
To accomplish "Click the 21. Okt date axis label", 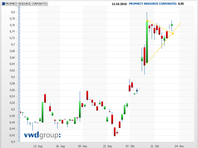I will (155, 146).
